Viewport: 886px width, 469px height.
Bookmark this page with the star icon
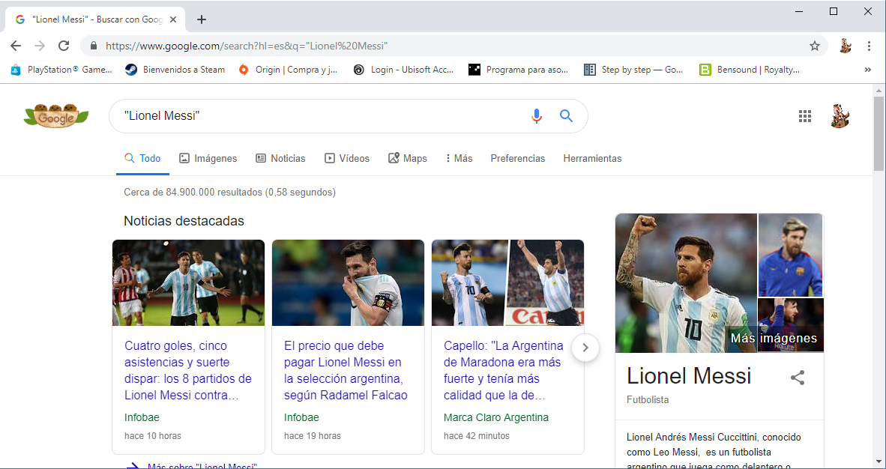click(815, 46)
